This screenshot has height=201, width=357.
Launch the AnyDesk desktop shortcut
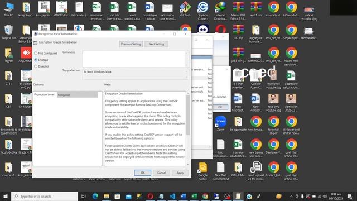point(26,55)
